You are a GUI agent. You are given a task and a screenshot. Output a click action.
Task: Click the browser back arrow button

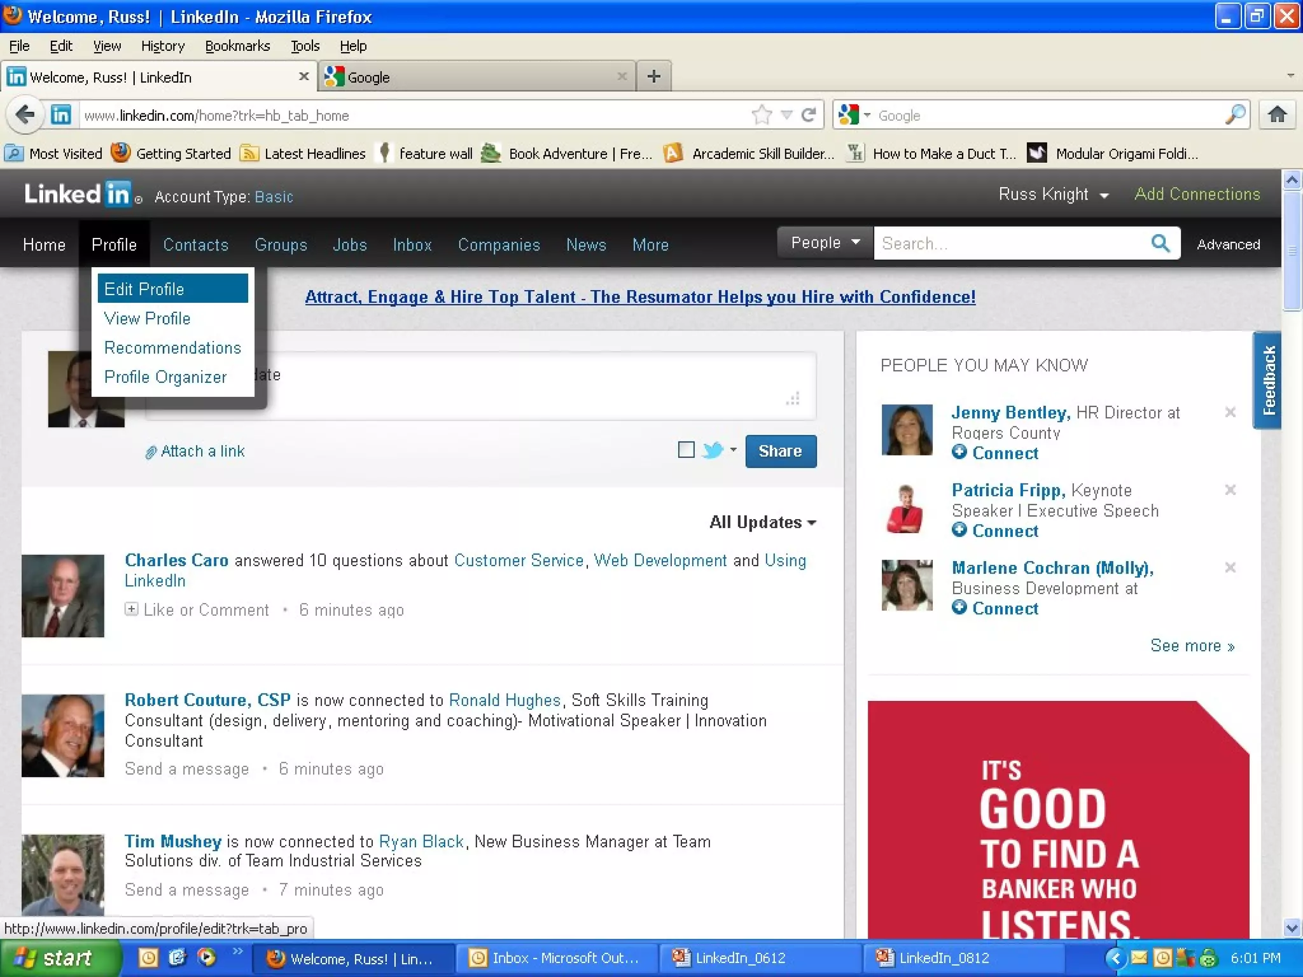[x=25, y=115]
